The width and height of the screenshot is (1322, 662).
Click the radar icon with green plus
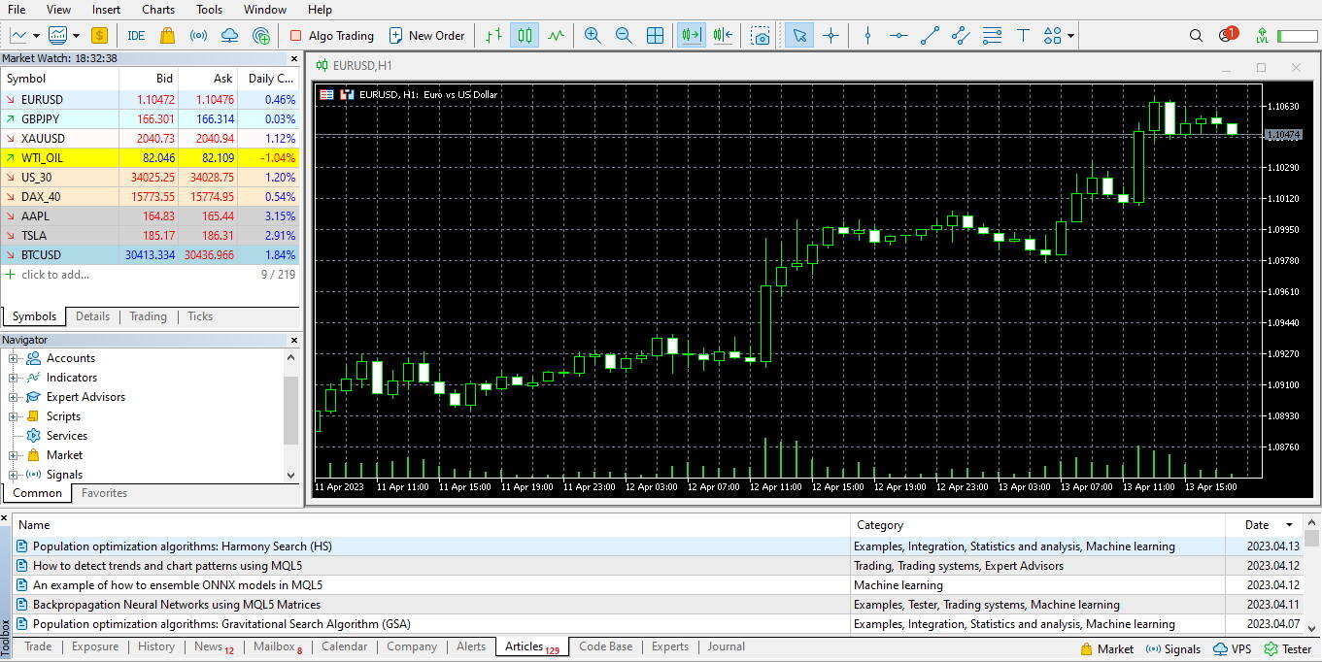click(260, 35)
